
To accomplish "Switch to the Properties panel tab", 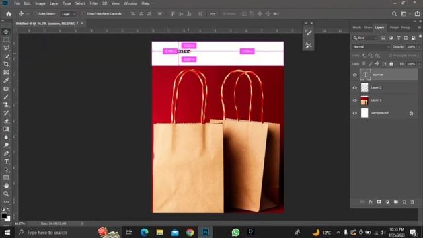I will pyautogui.click(x=394, y=28).
